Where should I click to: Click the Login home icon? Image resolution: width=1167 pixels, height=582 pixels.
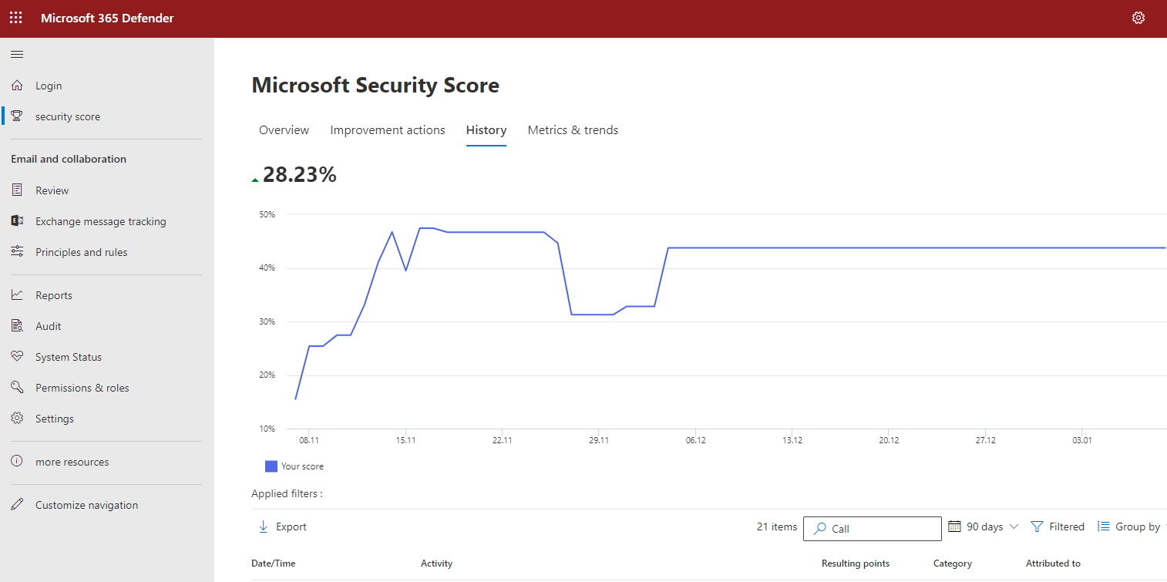tap(17, 86)
